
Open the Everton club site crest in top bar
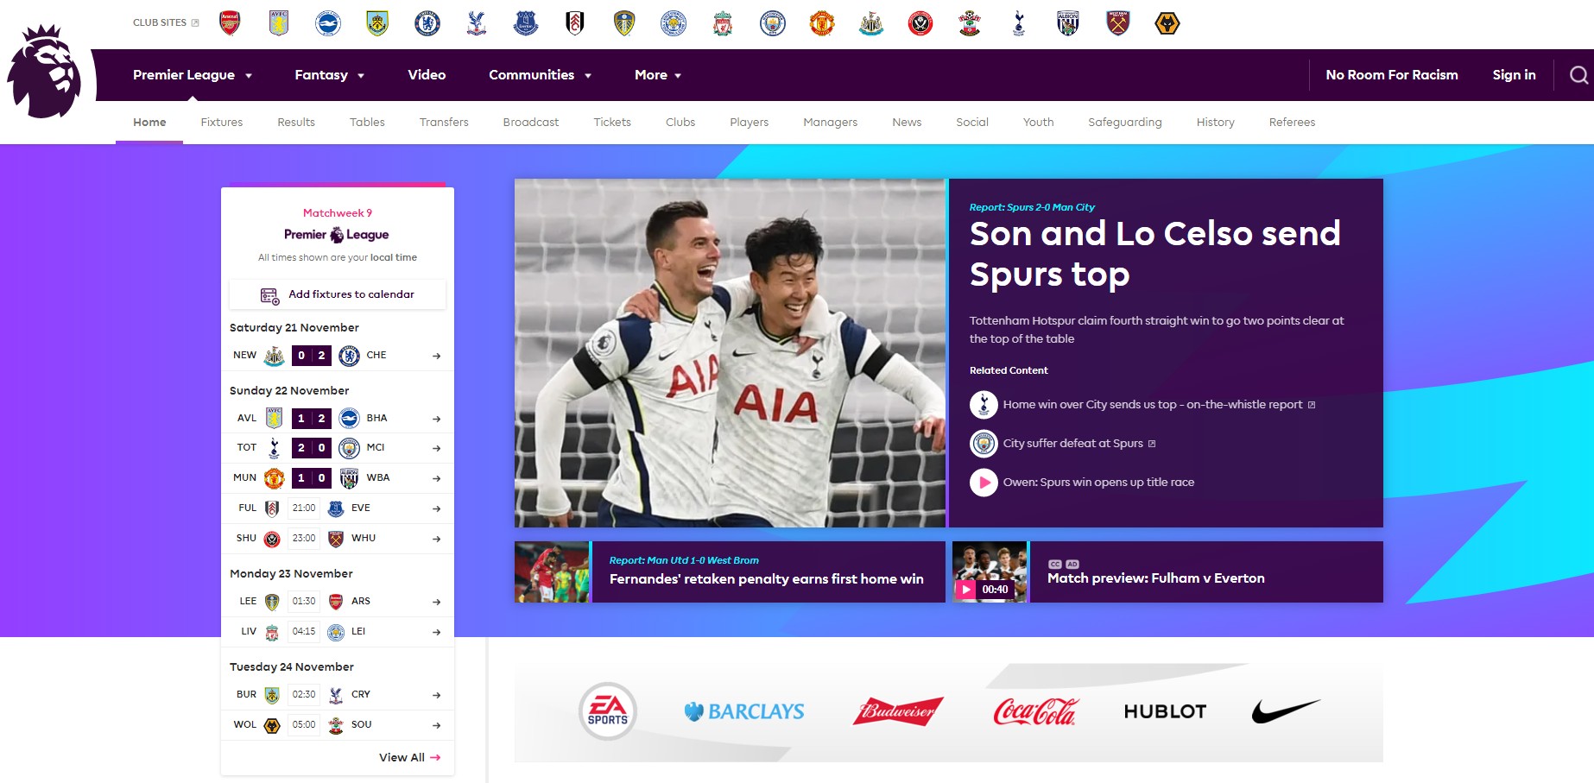(x=526, y=23)
